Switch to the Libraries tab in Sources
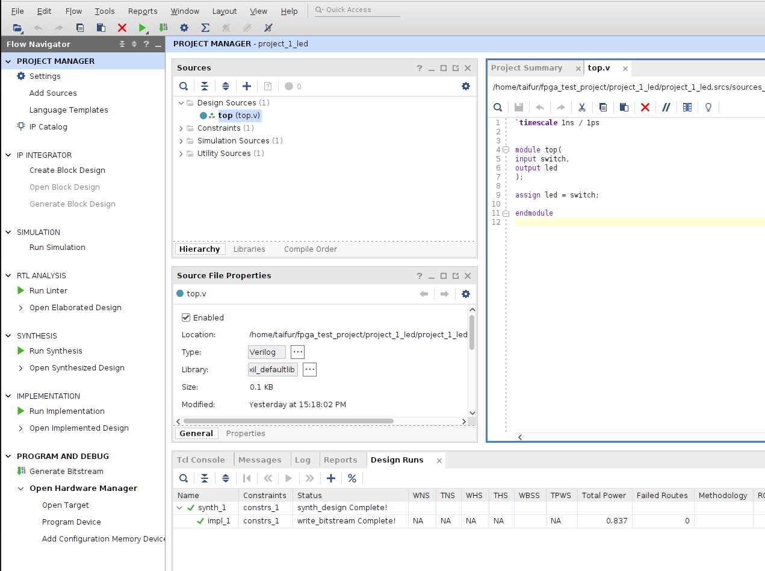 249,249
